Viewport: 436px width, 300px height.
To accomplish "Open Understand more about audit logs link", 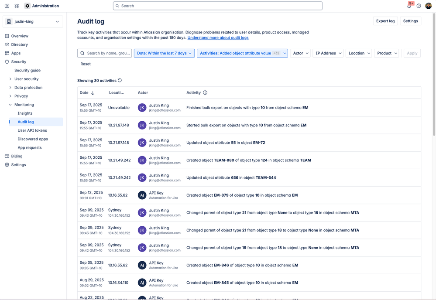I will point(218,37).
